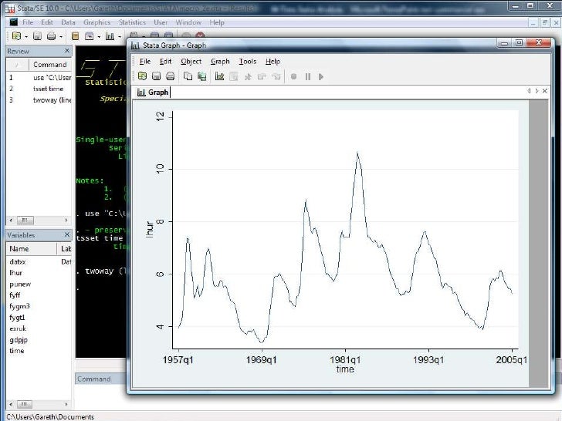Screen dimensions: 562x421
Task: Click the Open icon in Graph toolbar
Action: [143, 76]
